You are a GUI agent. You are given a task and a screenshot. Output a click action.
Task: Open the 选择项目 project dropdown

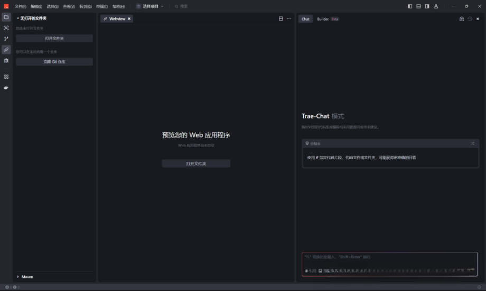[x=150, y=6]
